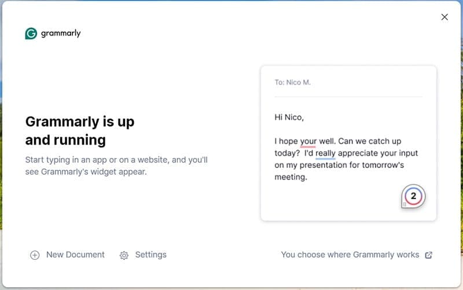Click the word 'meeting.' in the email
Image resolution: width=463 pixels, height=290 pixels.
tap(291, 177)
